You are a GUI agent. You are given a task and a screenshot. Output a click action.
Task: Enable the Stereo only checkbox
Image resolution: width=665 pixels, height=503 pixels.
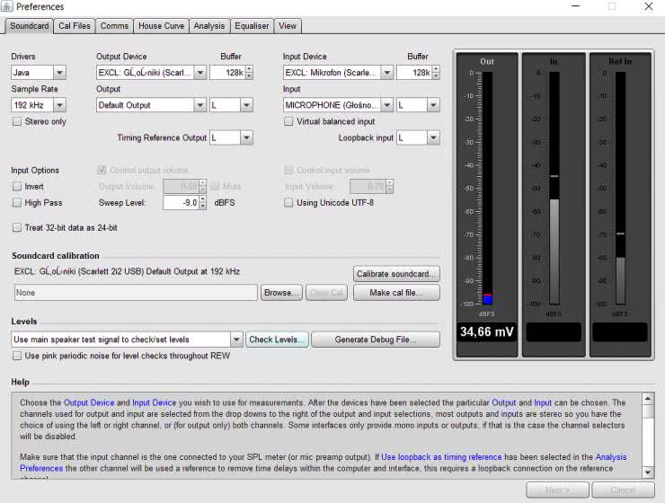click(17, 121)
